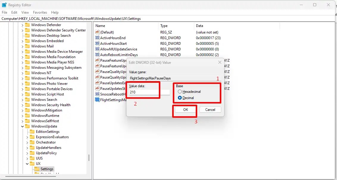Click the Value data input field
337x180 pixels.
(149, 92)
